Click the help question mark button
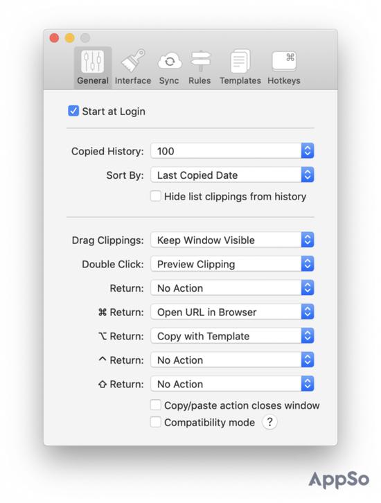 [x=269, y=422]
